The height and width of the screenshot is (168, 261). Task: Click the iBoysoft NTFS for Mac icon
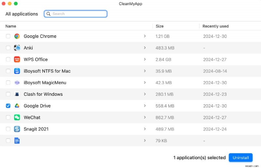coord(17,71)
